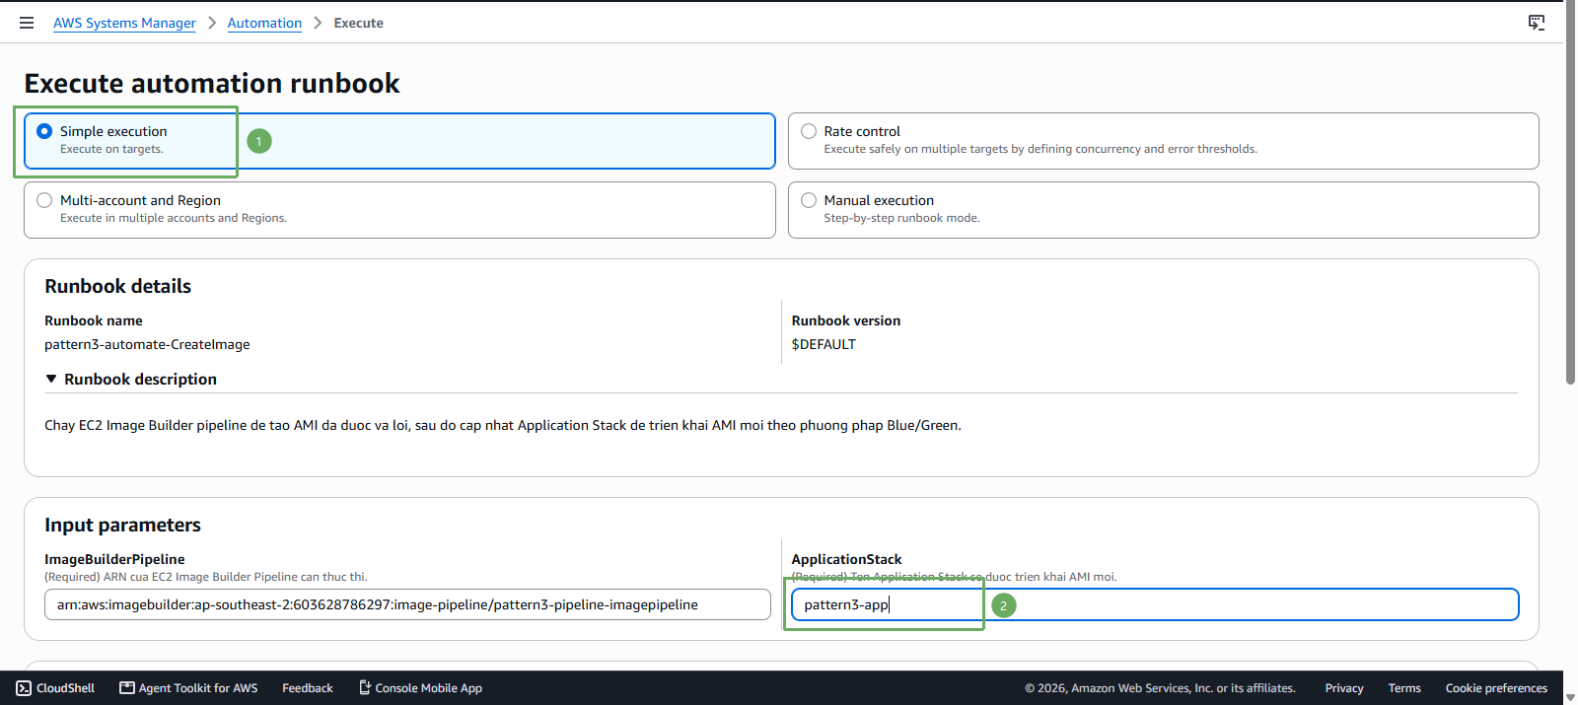The height and width of the screenshot is (705, 1578).
Task: Open the Terms link
Action: pyautogui.click(x=1404, y=688)
